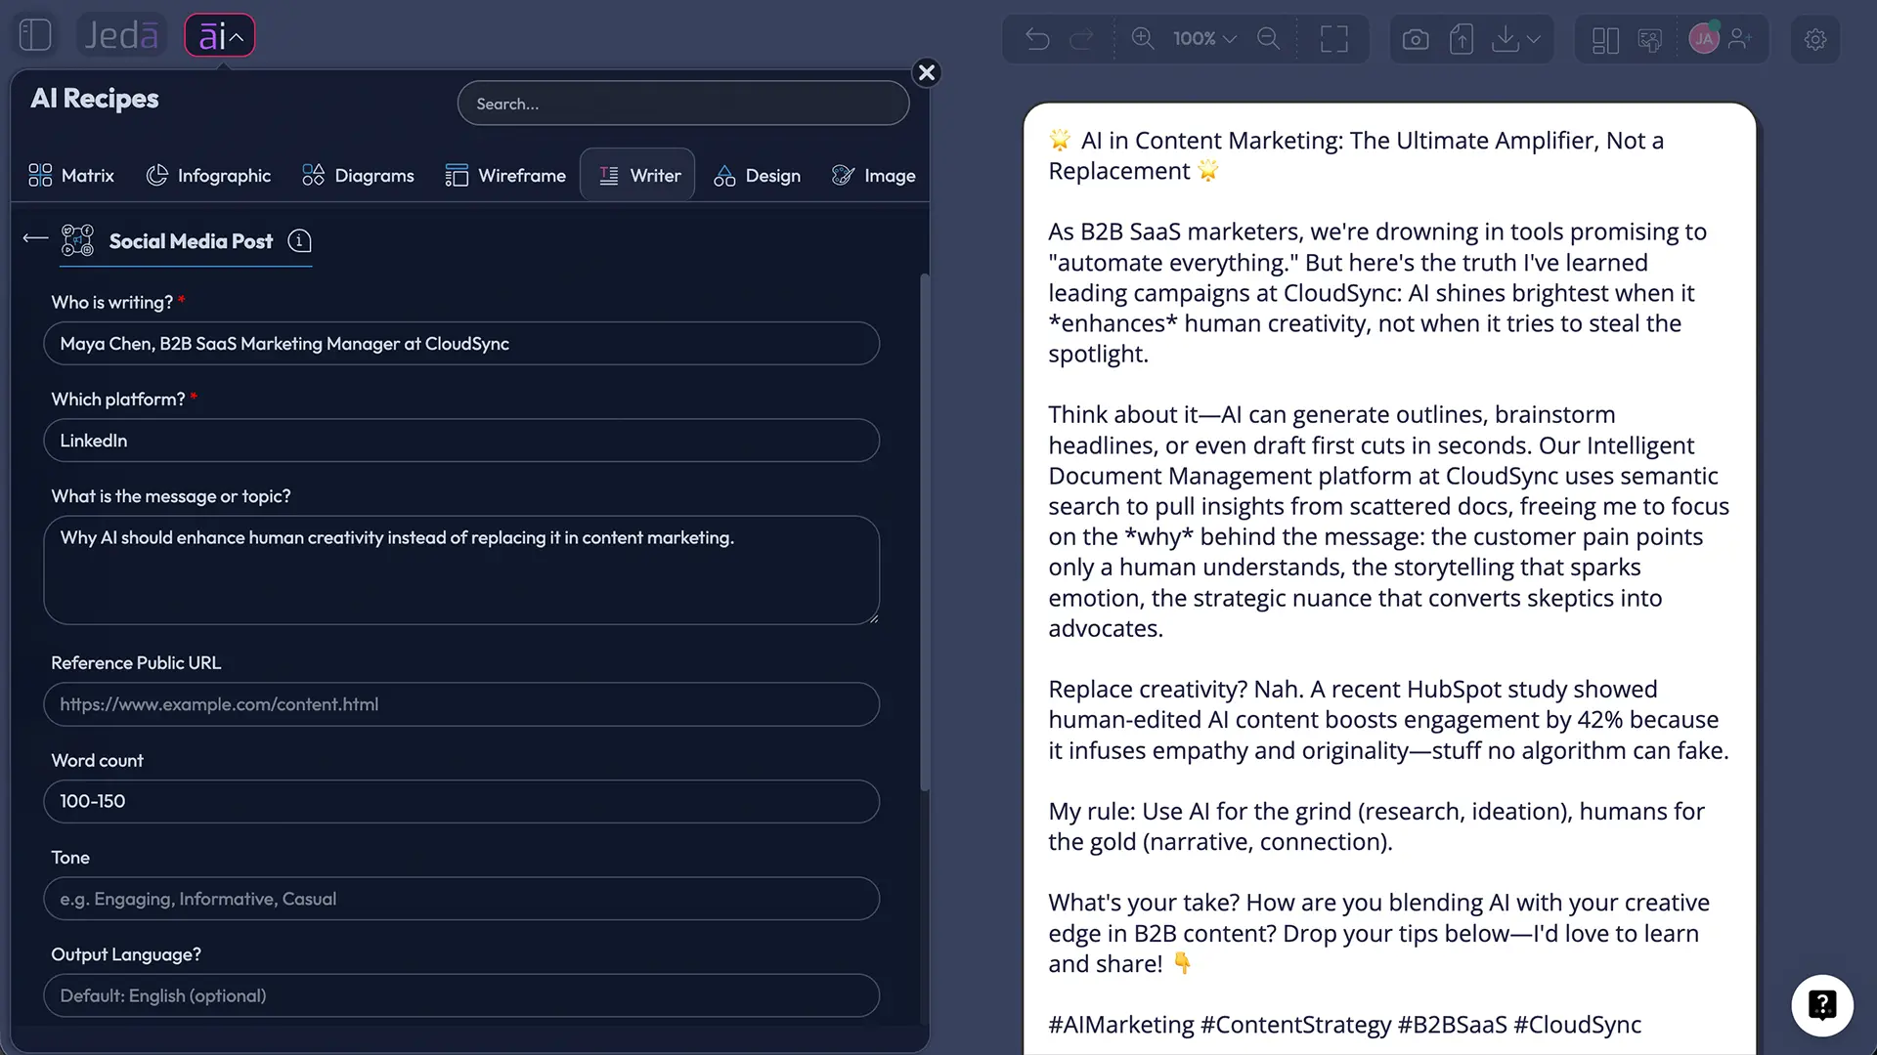Switch to the Diagrams tab
This screenshot has width=1877, height=1055.
click(x=358, y=175)
